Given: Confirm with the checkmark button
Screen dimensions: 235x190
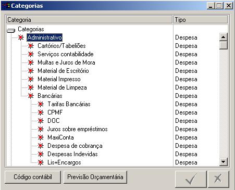Looking at the screenshot, I should click(x=191, y=179).
